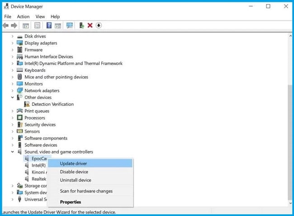The image size is (294, 216).
Task: Click the scrollbar down arrow
Action: (290, 203)
